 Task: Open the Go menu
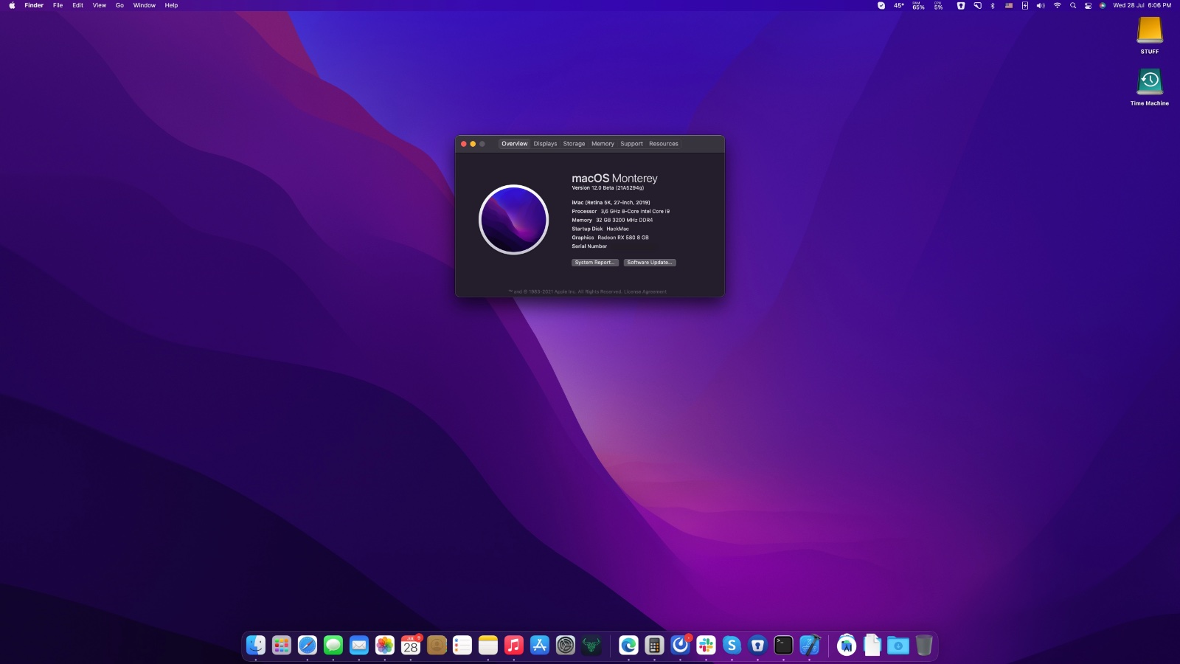pyautogui.click(x=119, y=5)
